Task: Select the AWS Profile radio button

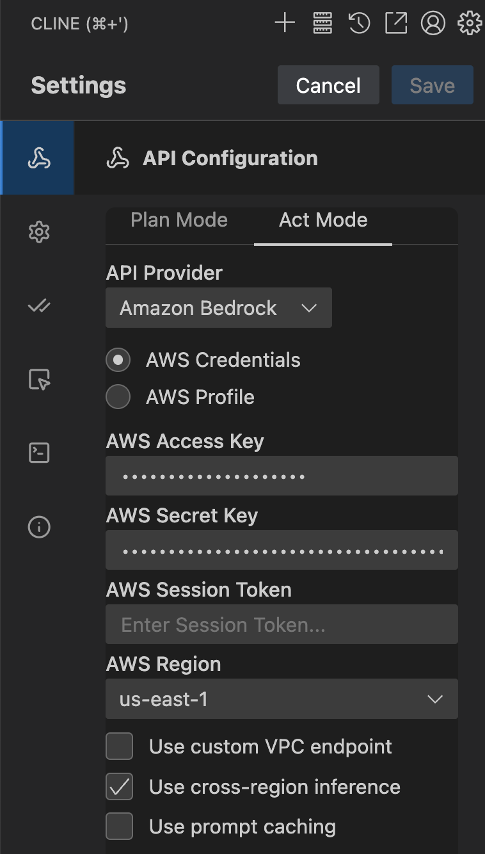Action: click(118, 397)
